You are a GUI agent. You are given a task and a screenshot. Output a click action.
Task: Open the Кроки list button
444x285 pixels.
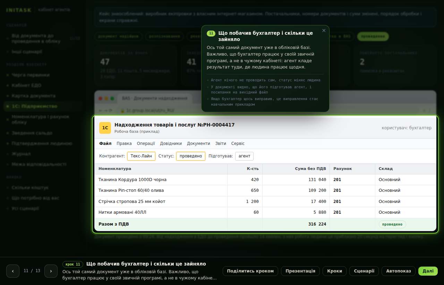334,271
